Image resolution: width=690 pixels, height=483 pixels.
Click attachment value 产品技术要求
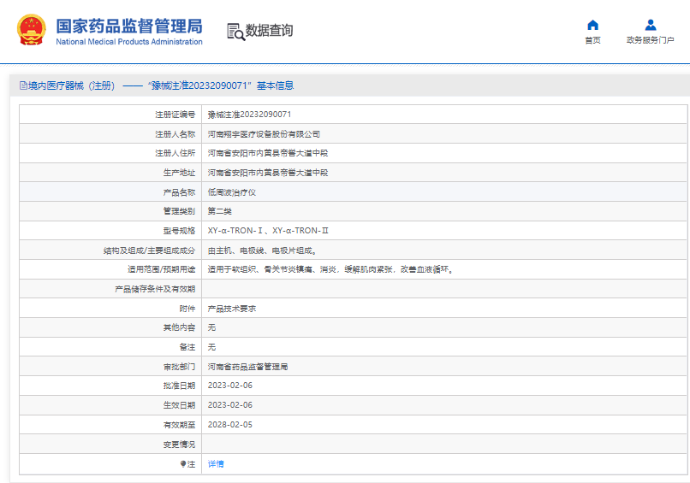point(231,309)
